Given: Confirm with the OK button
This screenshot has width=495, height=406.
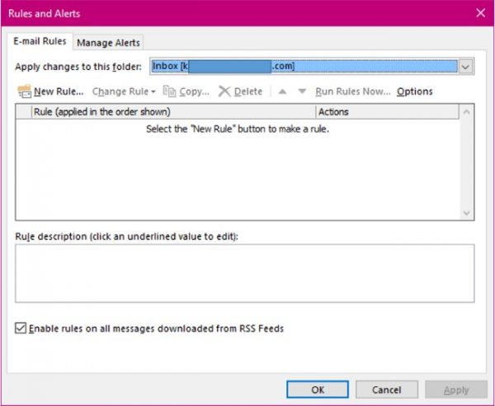Looking at the screenshot, I should pos(318,390).
